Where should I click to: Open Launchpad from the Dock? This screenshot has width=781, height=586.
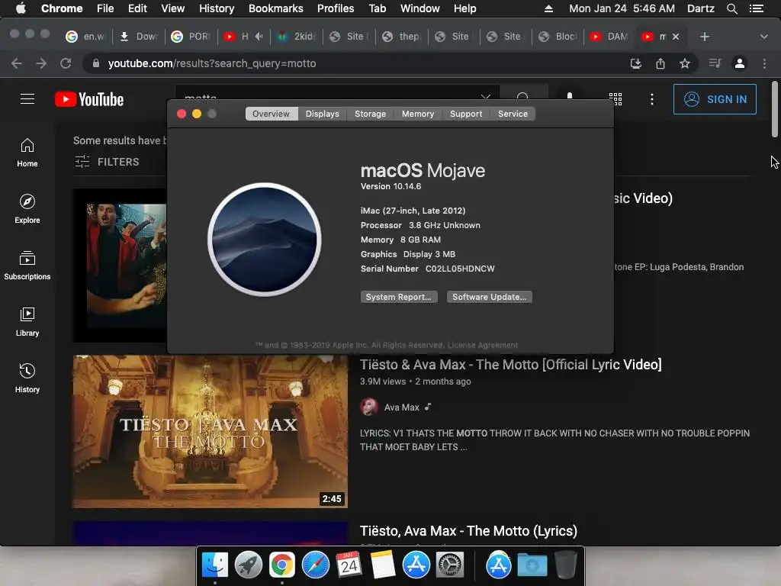click(x=249, y=565)
